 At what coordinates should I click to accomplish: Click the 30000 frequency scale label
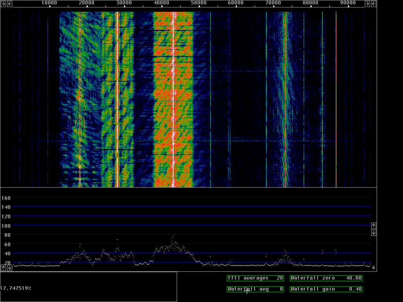(x=124, y=3)
